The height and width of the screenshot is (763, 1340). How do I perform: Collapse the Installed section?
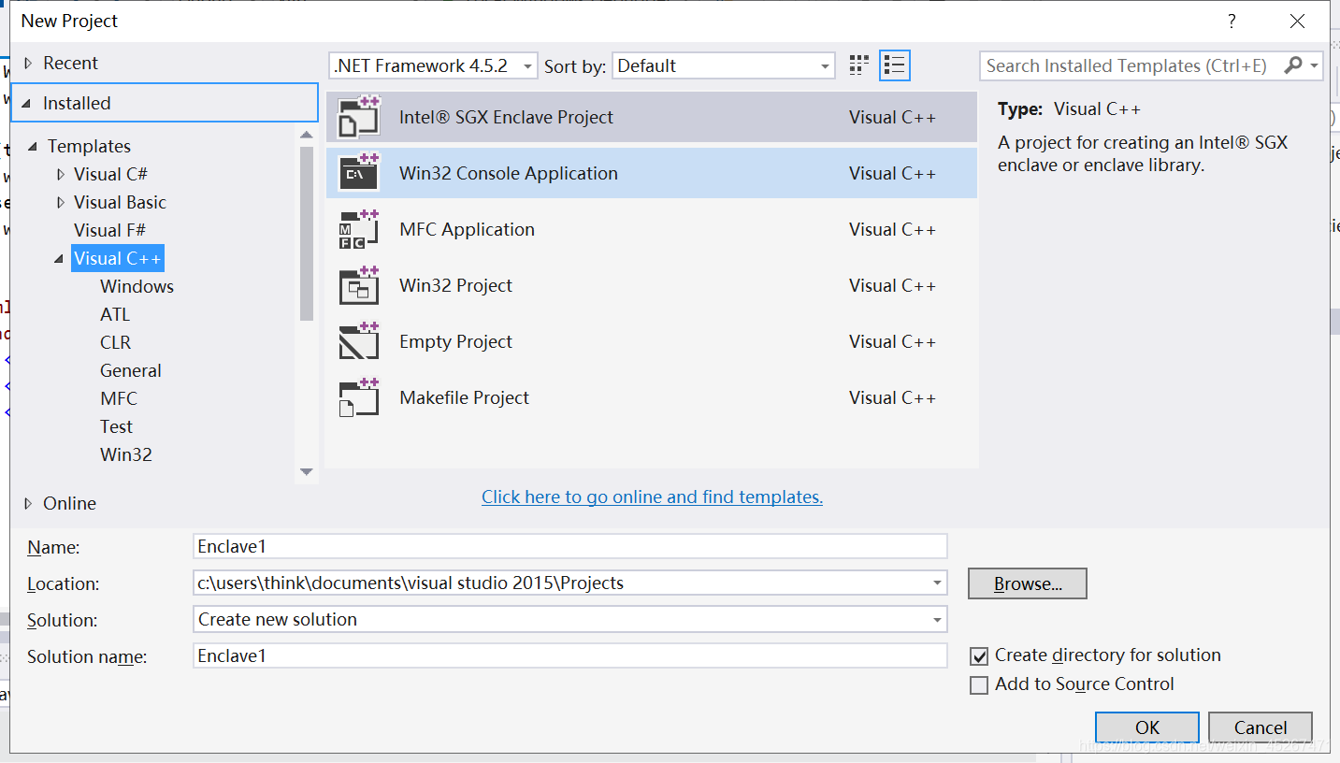(26, 104)
